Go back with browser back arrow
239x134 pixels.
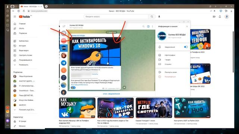[x=13, y=11]
